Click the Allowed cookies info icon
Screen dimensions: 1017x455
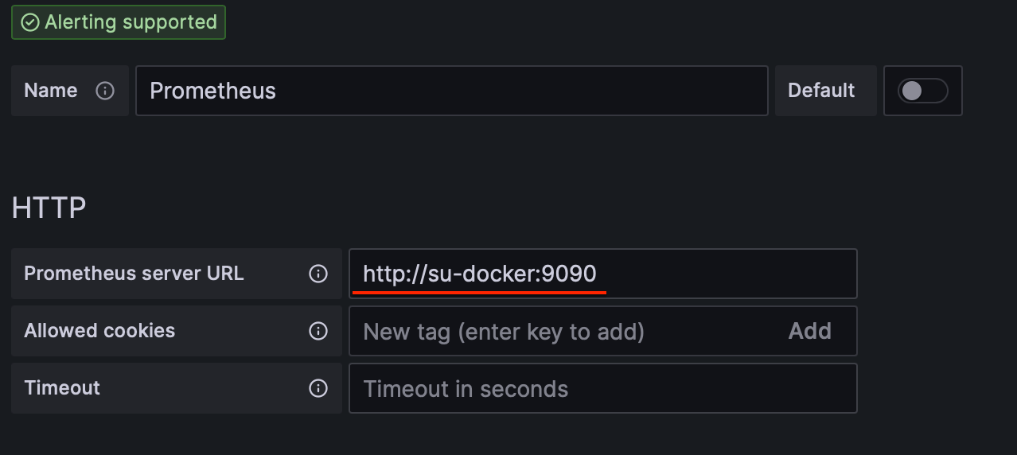tap(318, 331)
